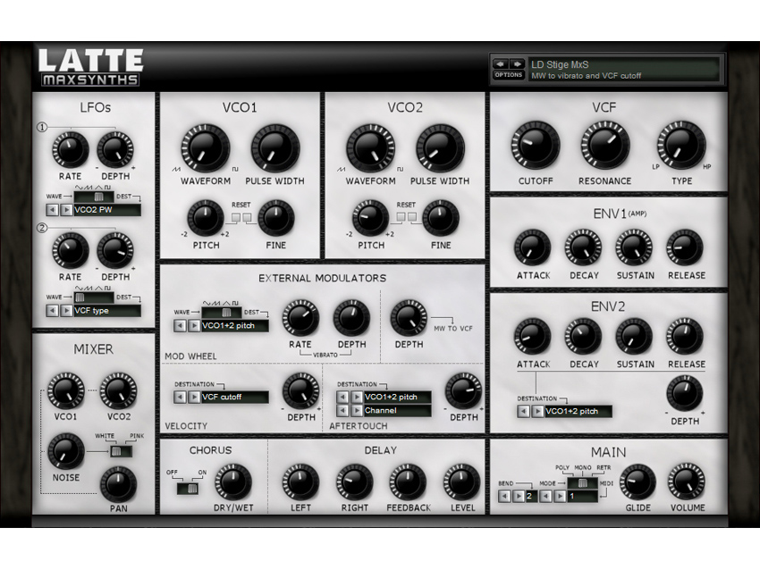Open ENV2 destination field VCO1+2 pitch
760x570 pixels.
(578, 412)
